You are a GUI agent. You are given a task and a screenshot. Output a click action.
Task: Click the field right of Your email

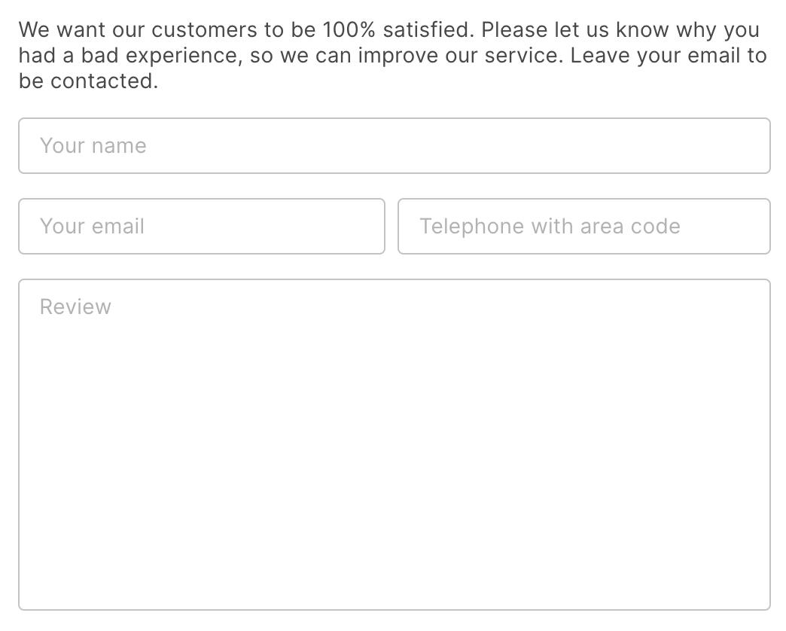coord(583,227)
